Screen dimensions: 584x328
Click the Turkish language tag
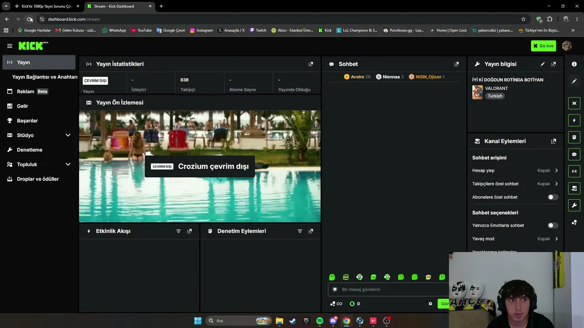[x=495, y=96]
